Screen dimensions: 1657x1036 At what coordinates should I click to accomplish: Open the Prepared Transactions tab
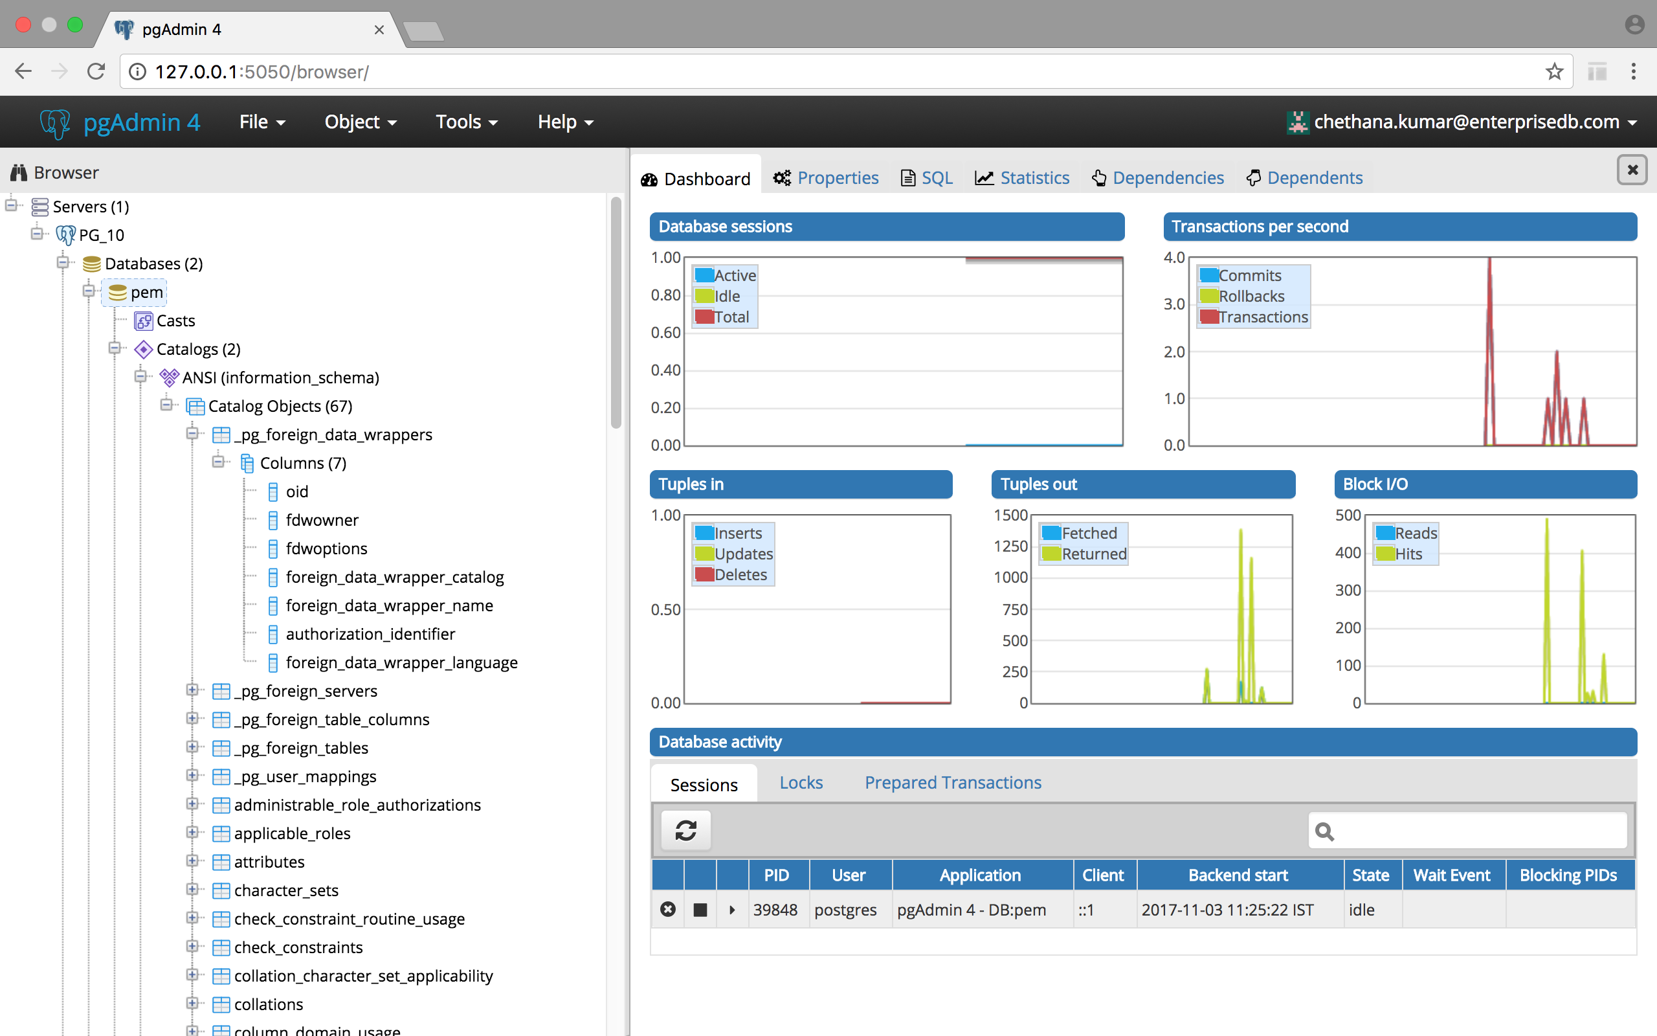[952, 782]
